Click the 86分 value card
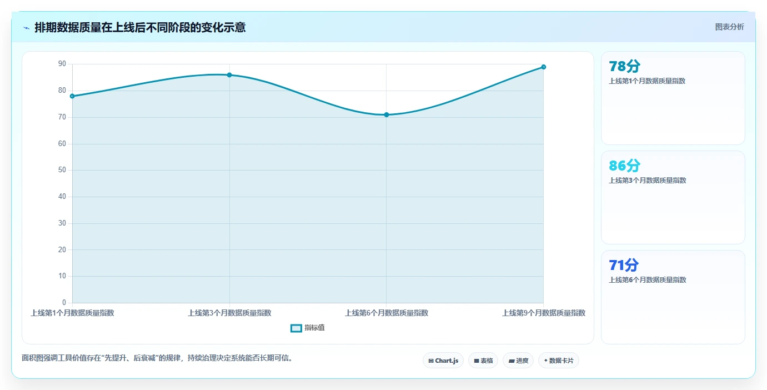This screenshot has width=767, height=390. (x=673, y=197)
